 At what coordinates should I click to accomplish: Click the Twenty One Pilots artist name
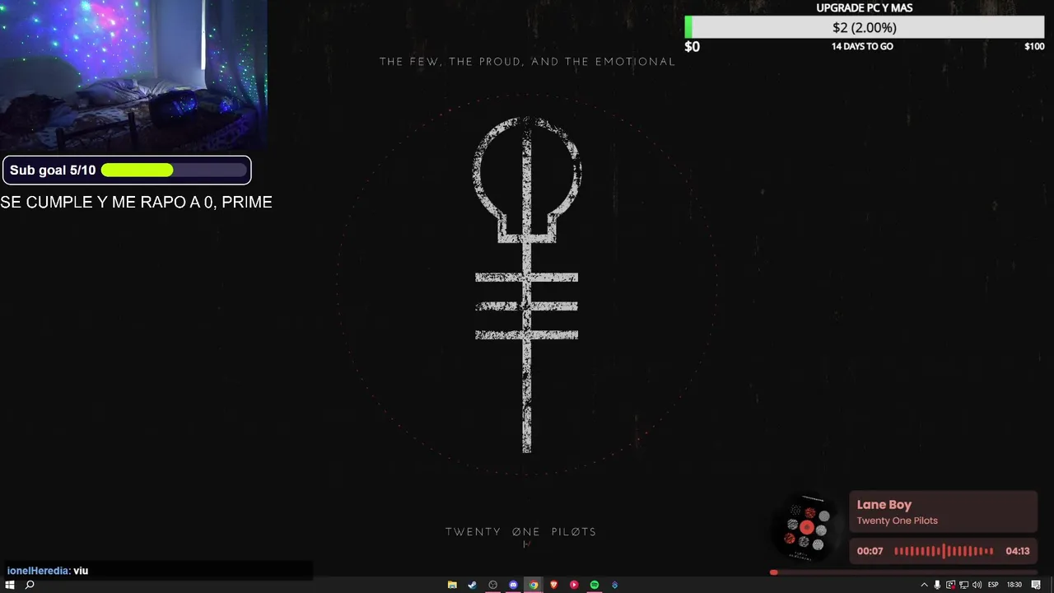pos(897,521)
